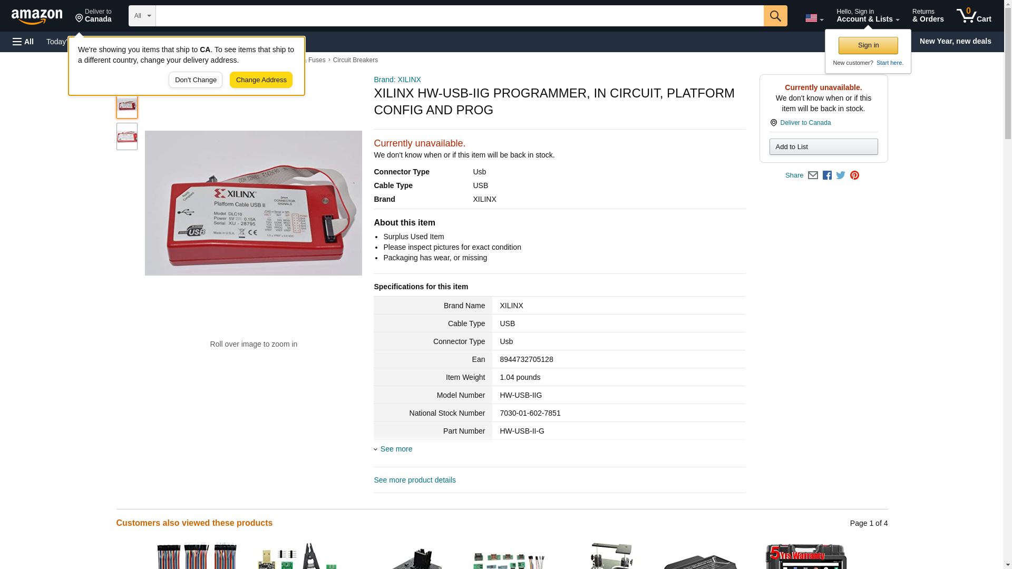Share product on Twitter icon
The height and width of the screenshot is (569, 1012).
coord(841,175)
